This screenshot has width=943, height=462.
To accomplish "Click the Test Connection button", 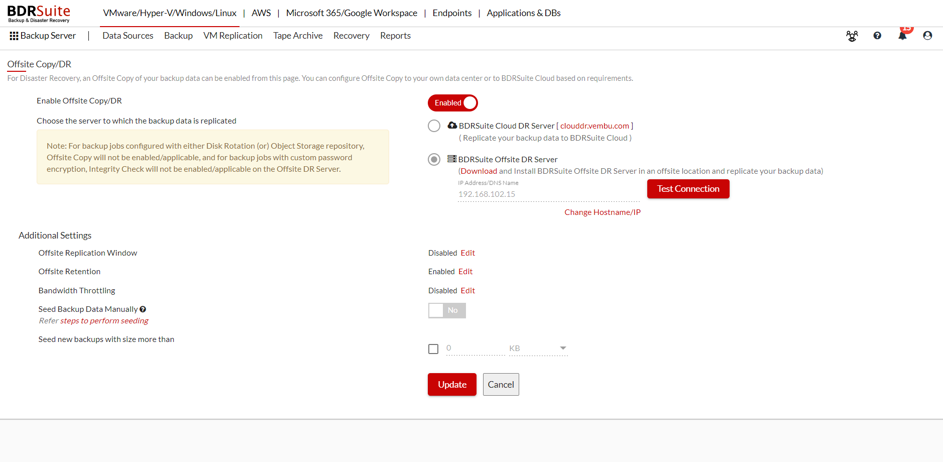I will tap(688, 189).
